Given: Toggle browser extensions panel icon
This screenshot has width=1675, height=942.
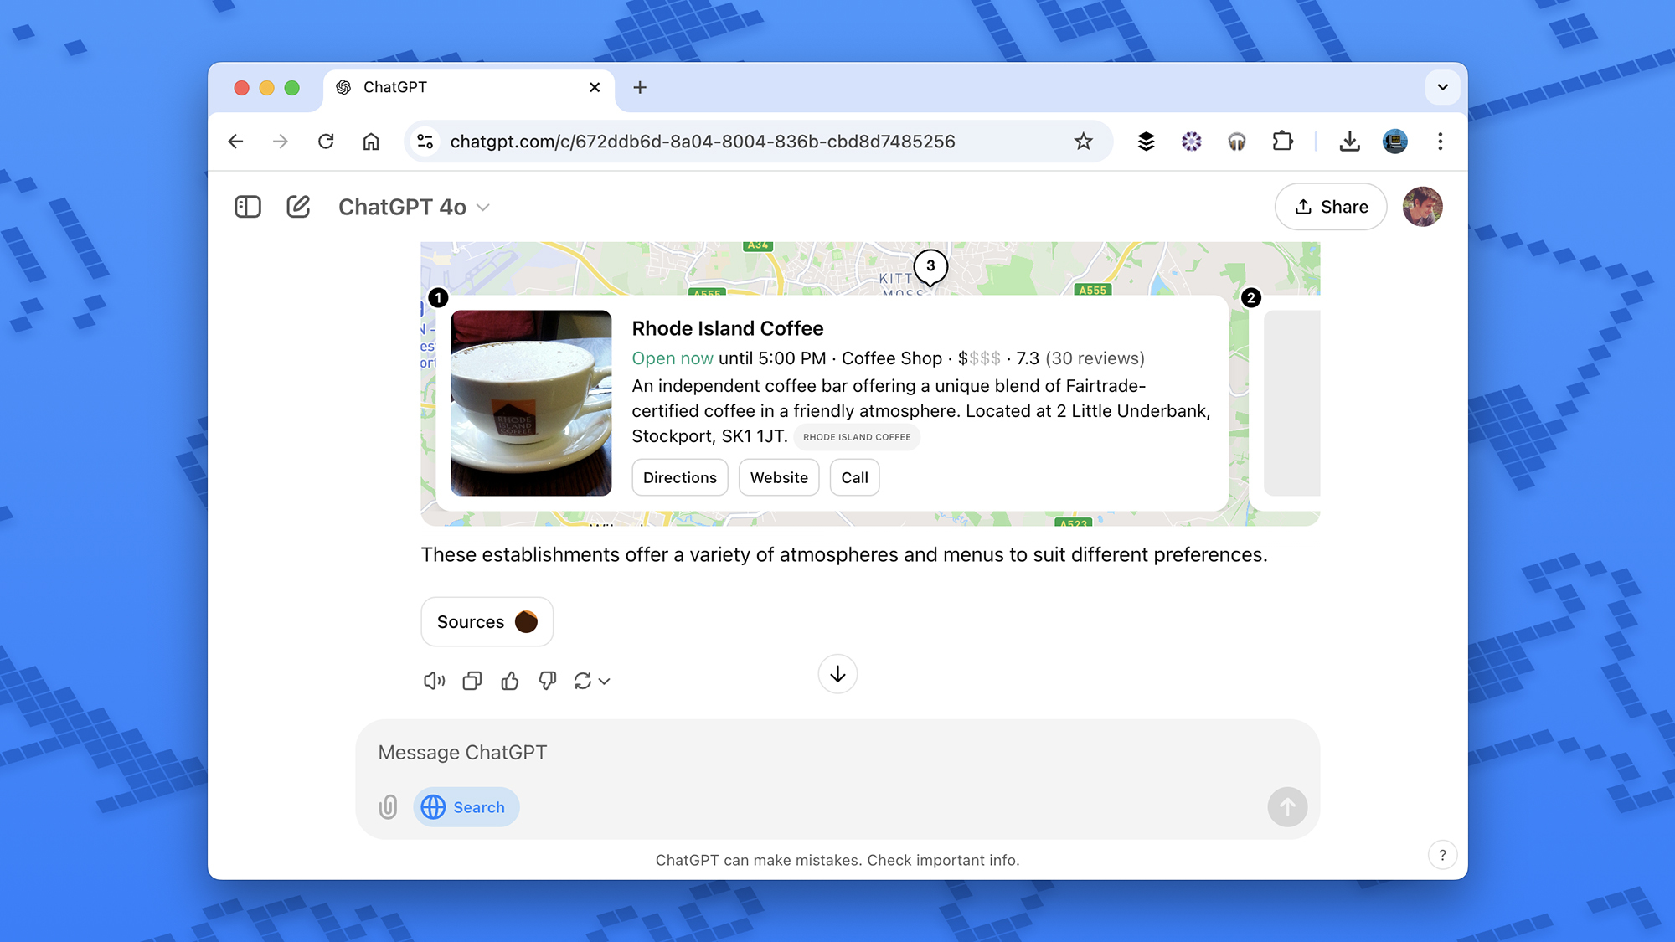Looking at the screenshot, I should point(1281,142).
